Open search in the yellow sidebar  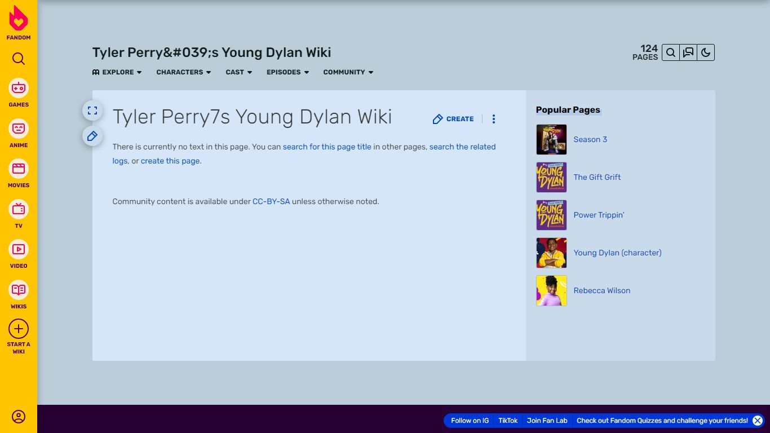click(x=19, y=59)
